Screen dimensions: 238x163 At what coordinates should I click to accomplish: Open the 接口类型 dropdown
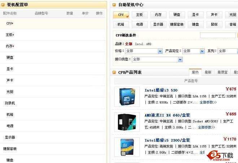coord(157,59)
